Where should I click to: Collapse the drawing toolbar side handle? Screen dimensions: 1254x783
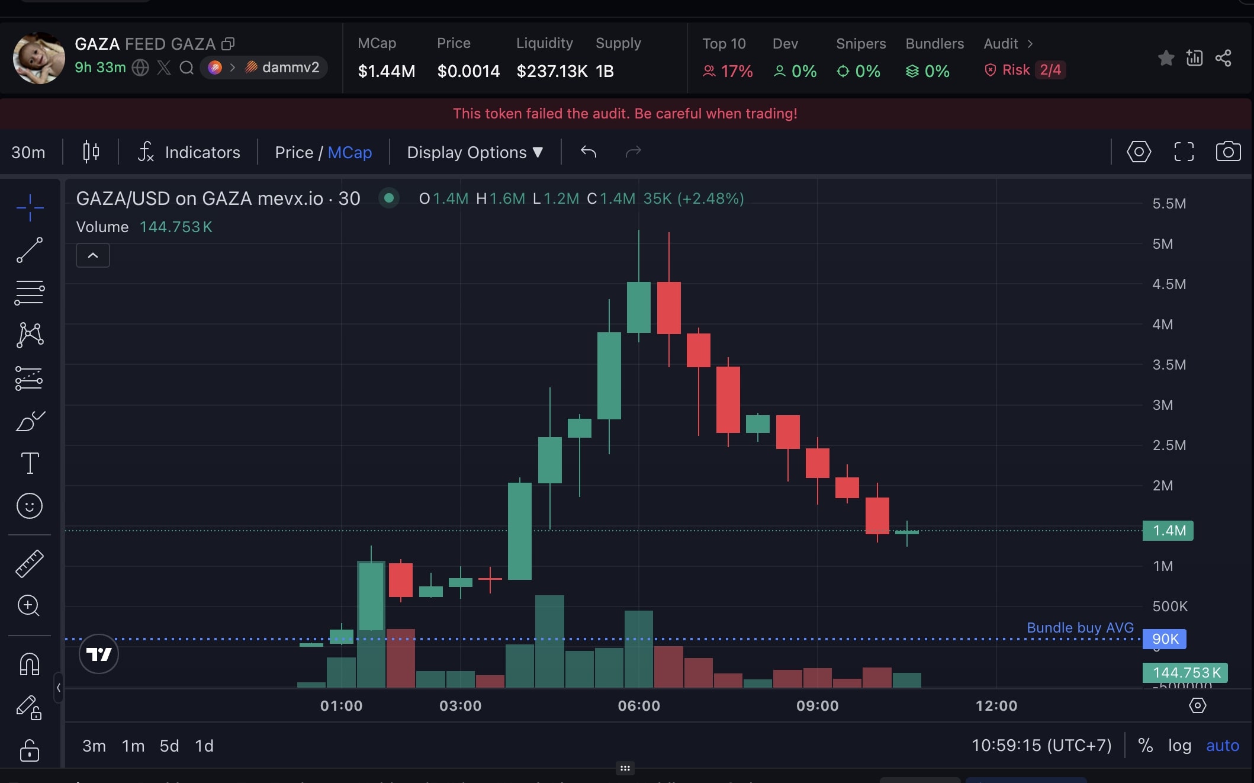pyautogui.click(x=58, y=688)
